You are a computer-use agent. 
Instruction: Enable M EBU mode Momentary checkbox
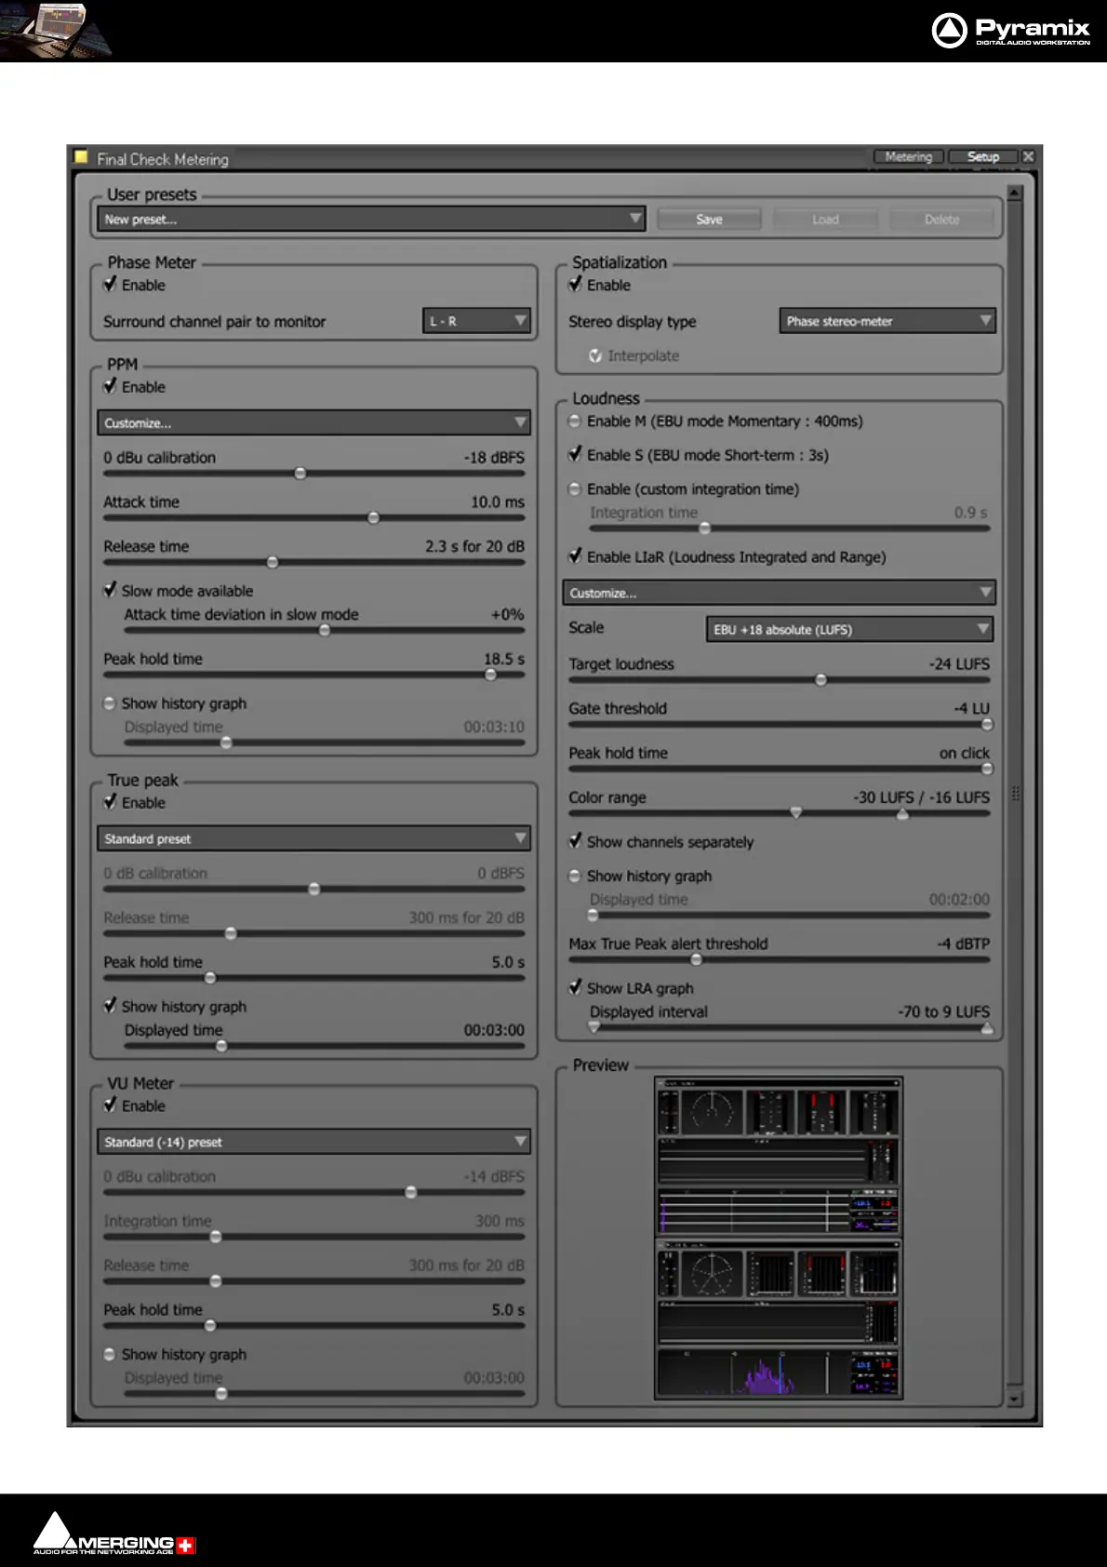[x=575, y=422]
